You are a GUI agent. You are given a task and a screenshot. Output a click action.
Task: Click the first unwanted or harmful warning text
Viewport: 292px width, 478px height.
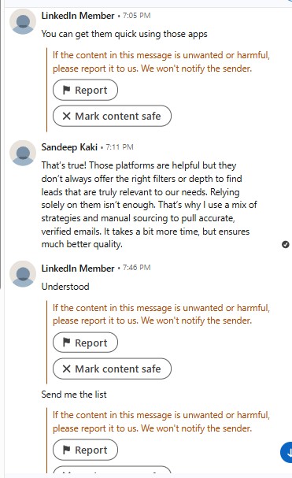click(x=161, y=61)
